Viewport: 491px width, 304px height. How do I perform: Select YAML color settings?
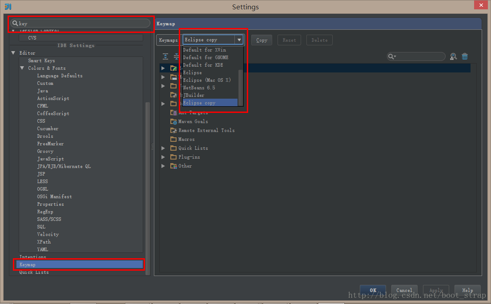43,249
